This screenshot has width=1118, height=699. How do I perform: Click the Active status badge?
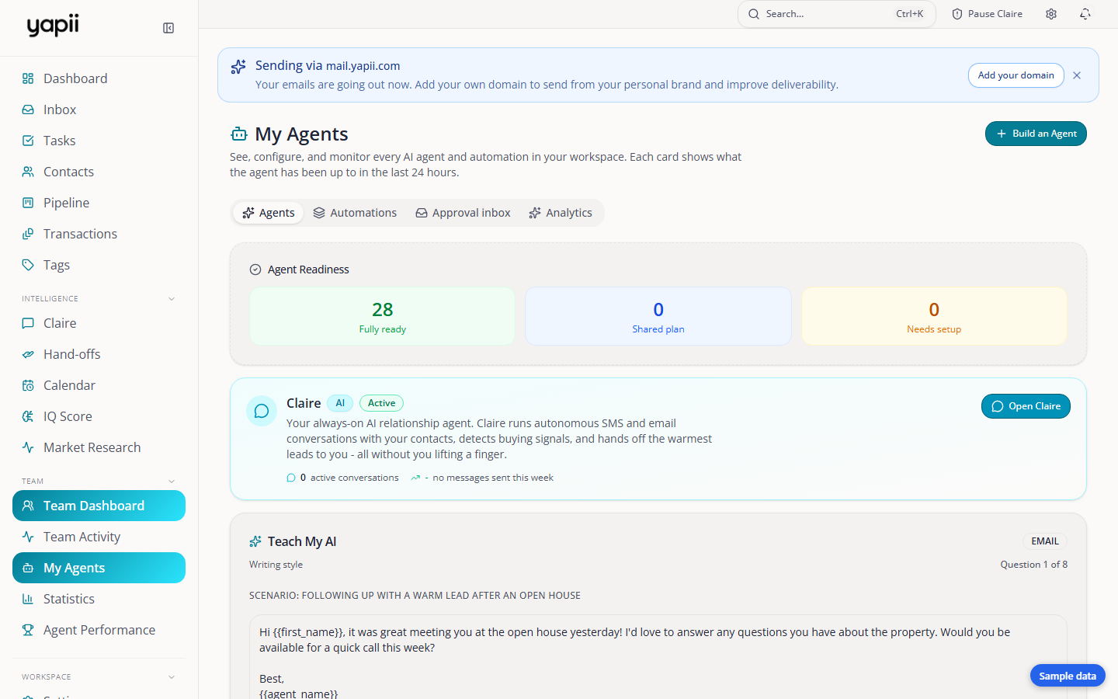(x=381, y=403)
